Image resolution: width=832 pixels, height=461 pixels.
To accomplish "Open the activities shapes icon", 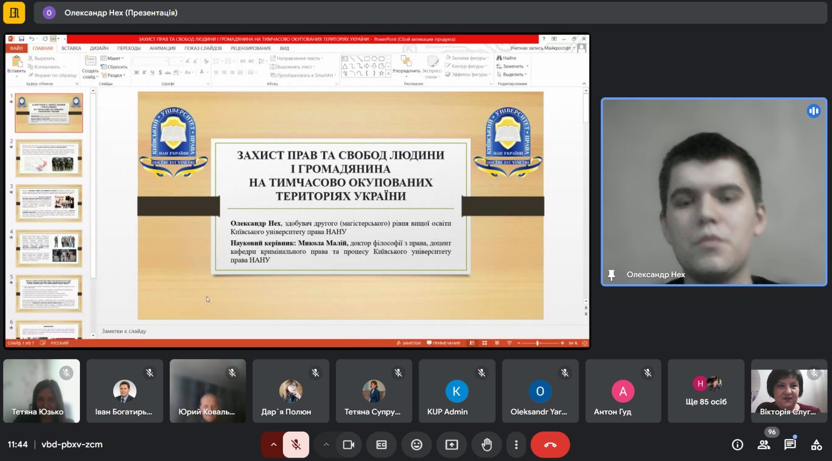I will (816, 445).
